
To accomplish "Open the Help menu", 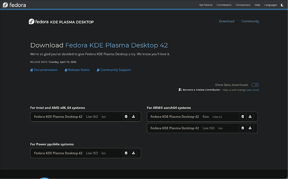I will (258, 5).
